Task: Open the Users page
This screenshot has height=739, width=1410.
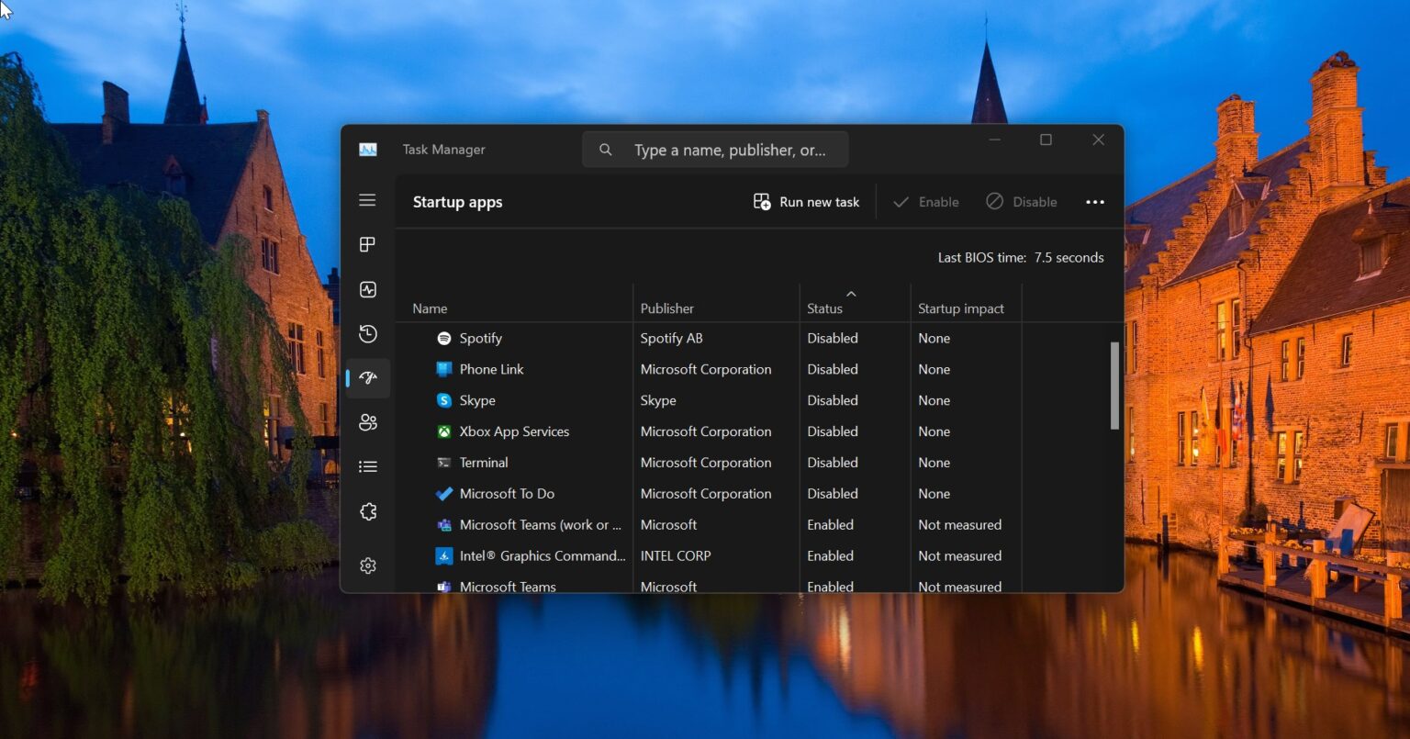Action: click(367, 422)
